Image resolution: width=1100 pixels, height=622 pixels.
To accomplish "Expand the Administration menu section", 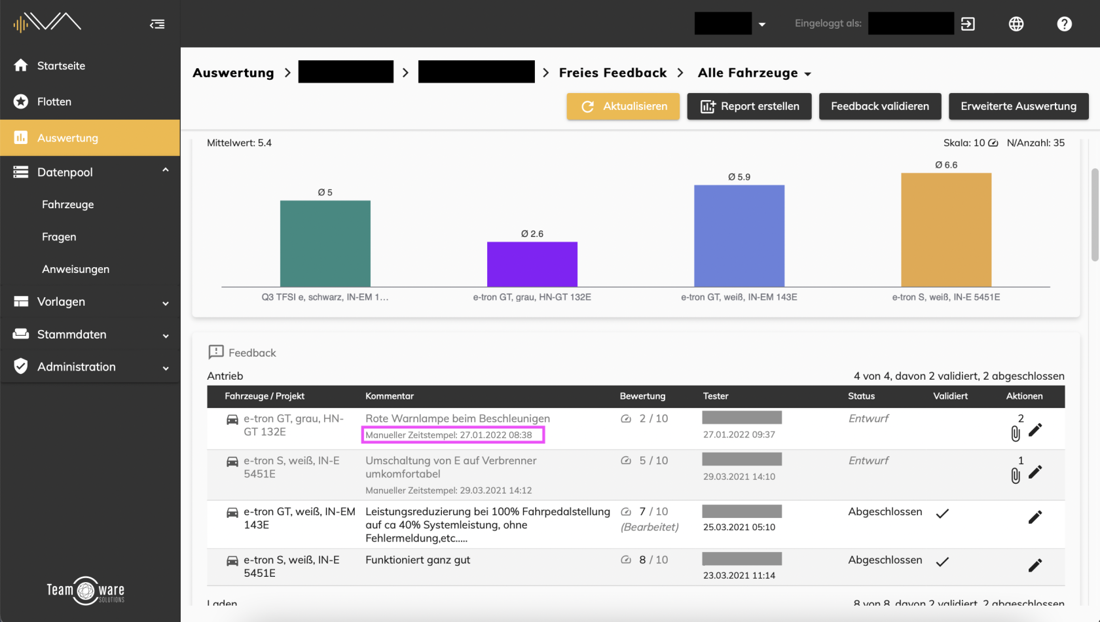I will click(166, 368).
